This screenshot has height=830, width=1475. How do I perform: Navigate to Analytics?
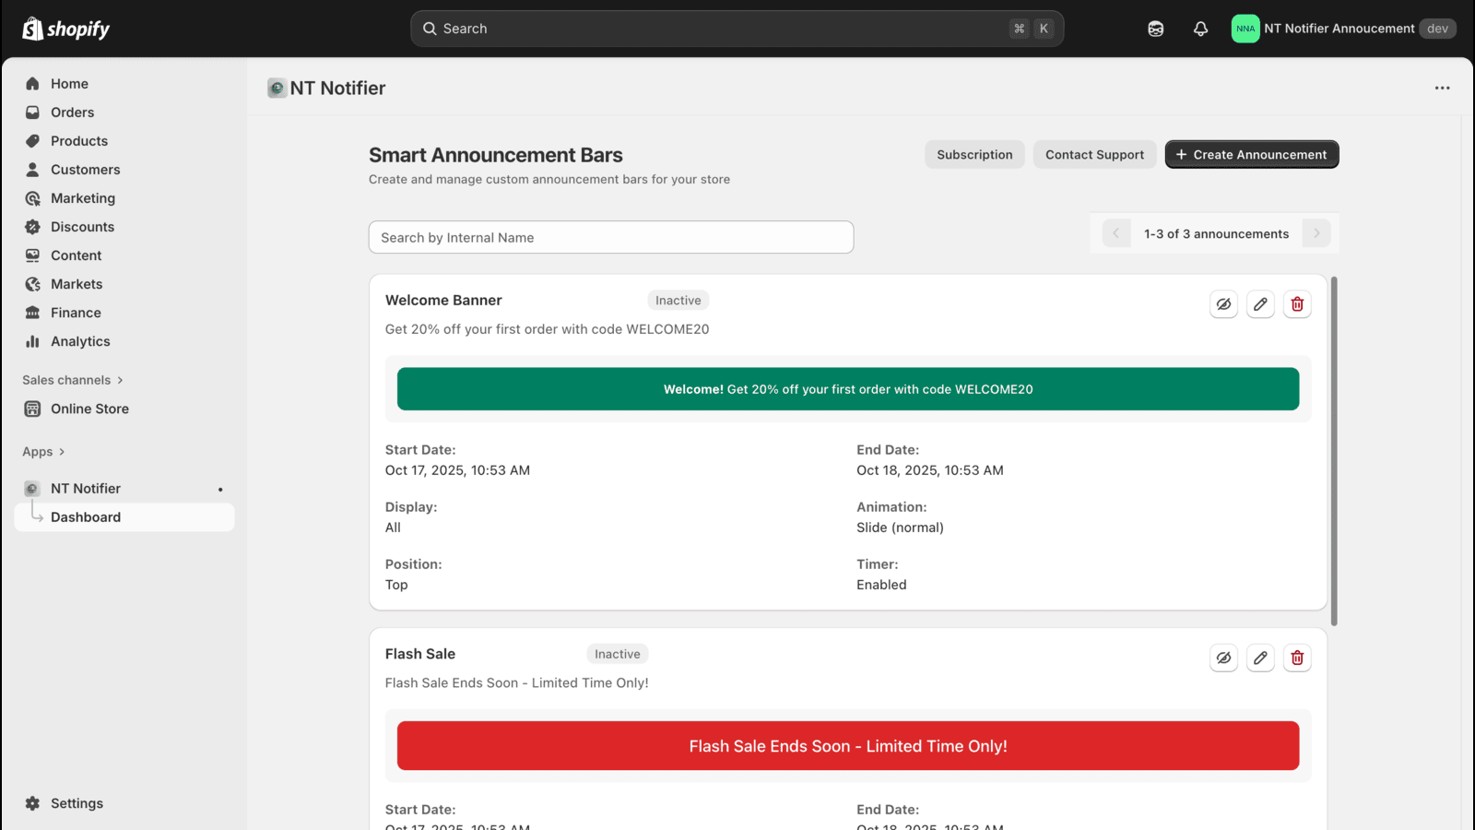[x=78, y=341]
